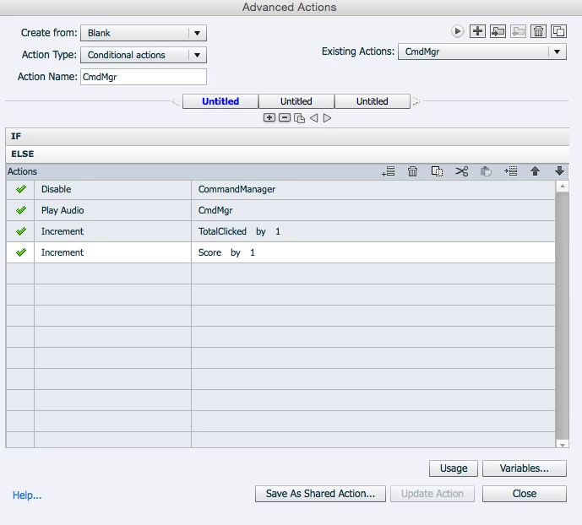
Task: Click the decision tabs scroll-right arrow
Action: [x=416, y=100]
